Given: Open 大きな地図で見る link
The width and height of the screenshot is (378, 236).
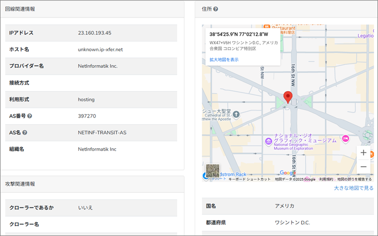Looking at the screenshot, I should click(353, 188).
